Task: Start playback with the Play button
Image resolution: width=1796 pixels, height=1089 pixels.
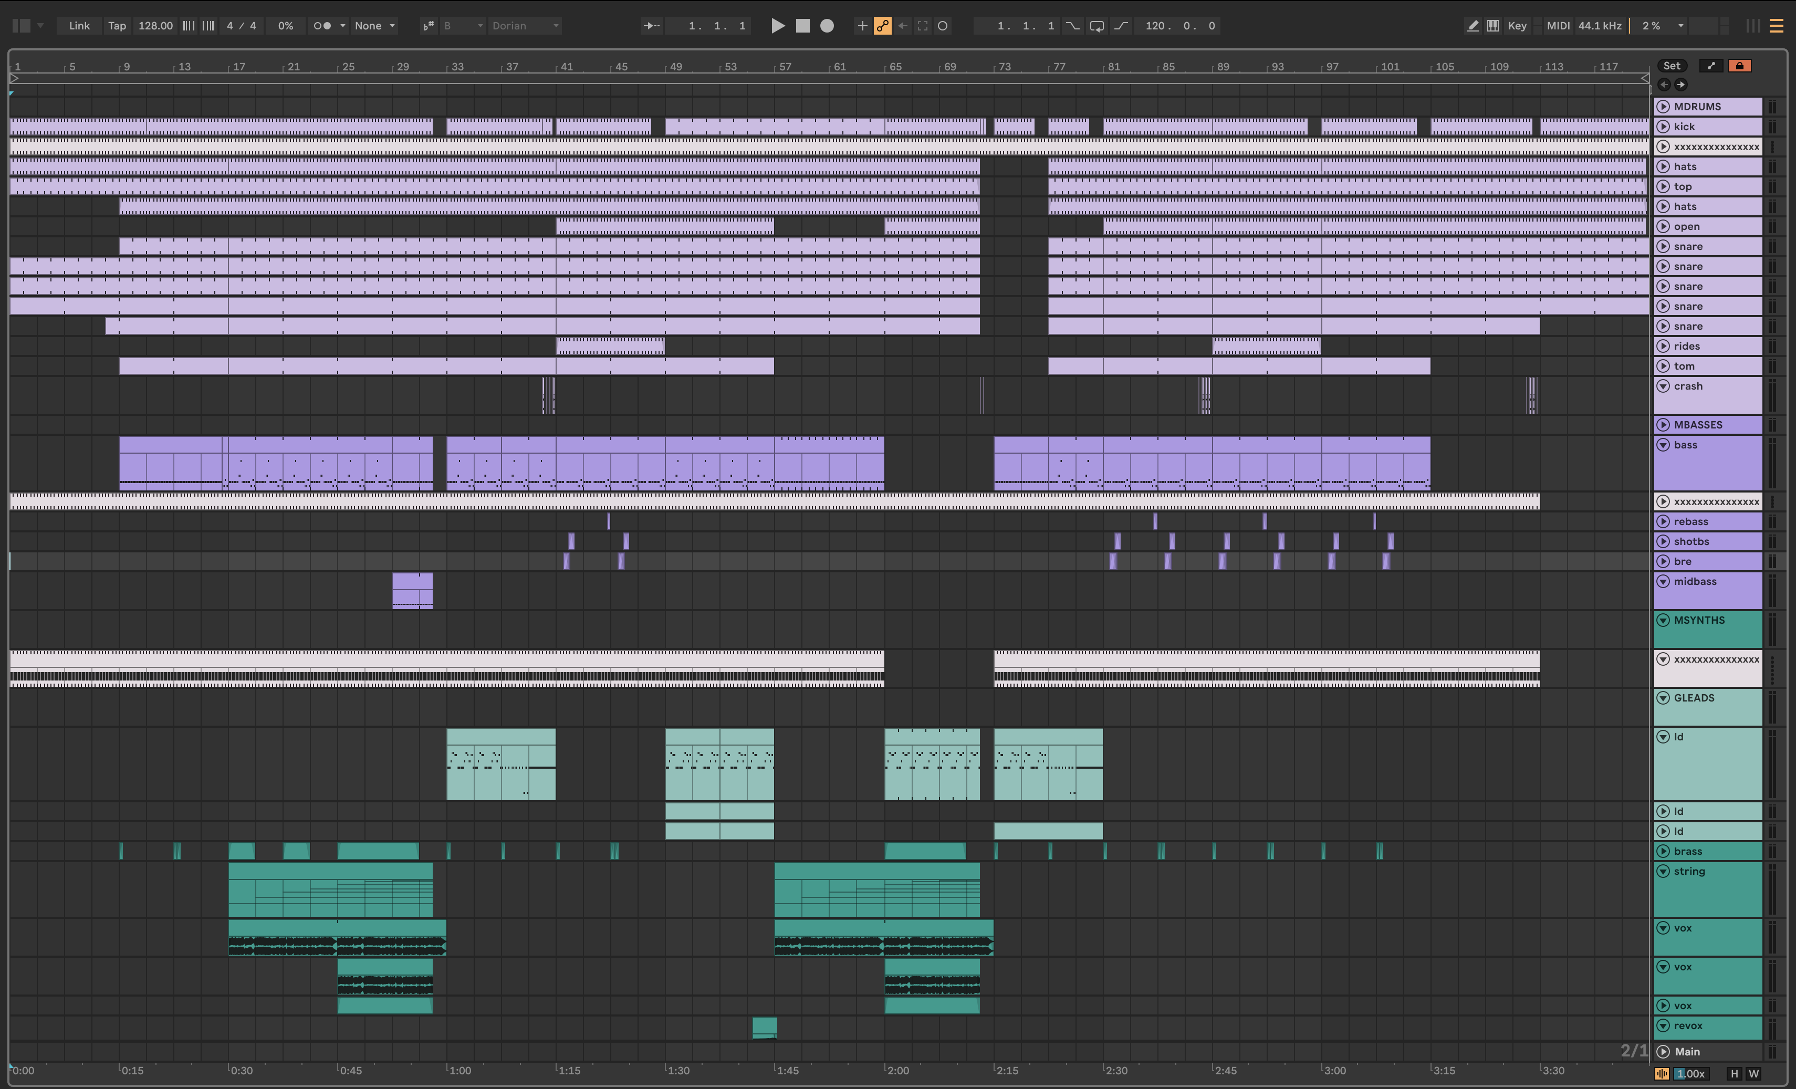Action: pyautogui.click(x=778, y=26)
